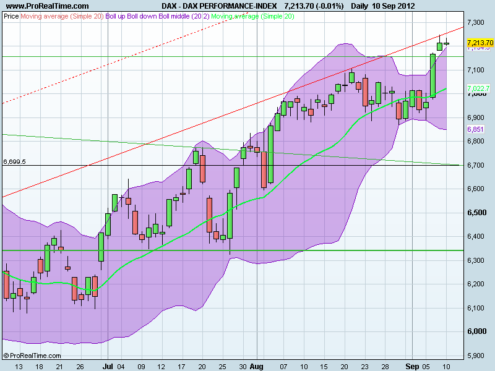Click the 6,700 price axis label
The width and height of the screenshot is (495, 371).
[x=475, y=165]
